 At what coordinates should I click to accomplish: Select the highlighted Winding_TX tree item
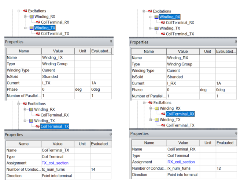(x=45, y=28)
